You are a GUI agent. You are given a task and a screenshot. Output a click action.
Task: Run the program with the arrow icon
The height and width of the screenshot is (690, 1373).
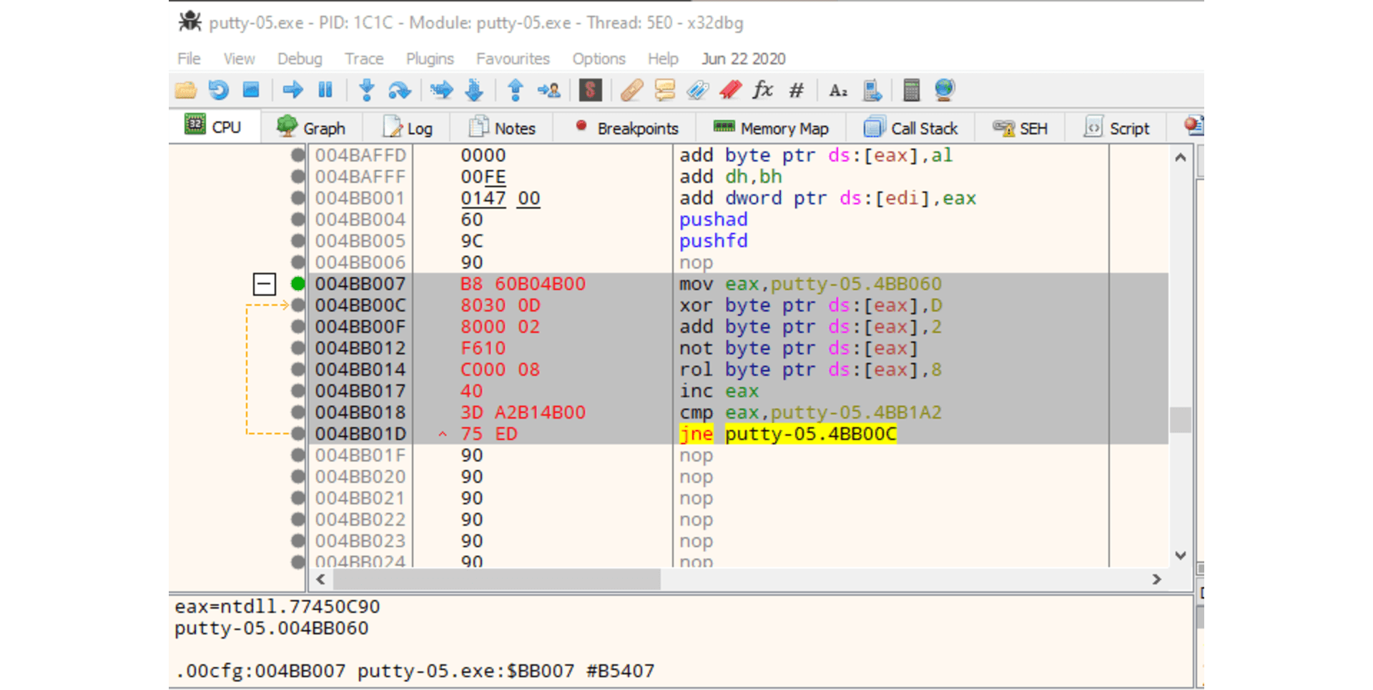coord(292,90)
